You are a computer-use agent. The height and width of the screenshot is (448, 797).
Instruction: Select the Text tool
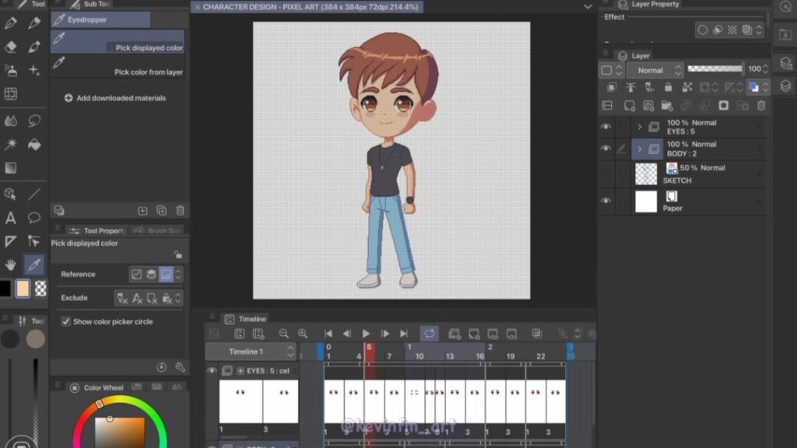(x=11, y=218)
